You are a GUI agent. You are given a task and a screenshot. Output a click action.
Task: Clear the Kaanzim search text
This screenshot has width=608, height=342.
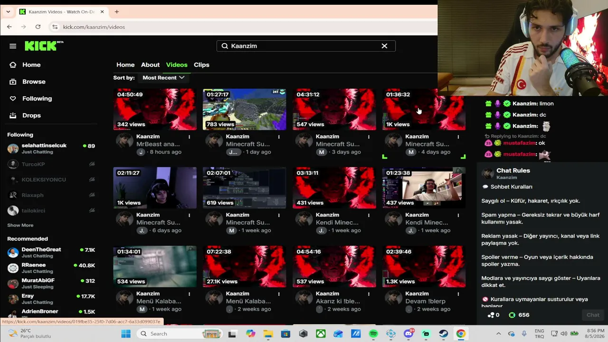[x=384, y=46]
